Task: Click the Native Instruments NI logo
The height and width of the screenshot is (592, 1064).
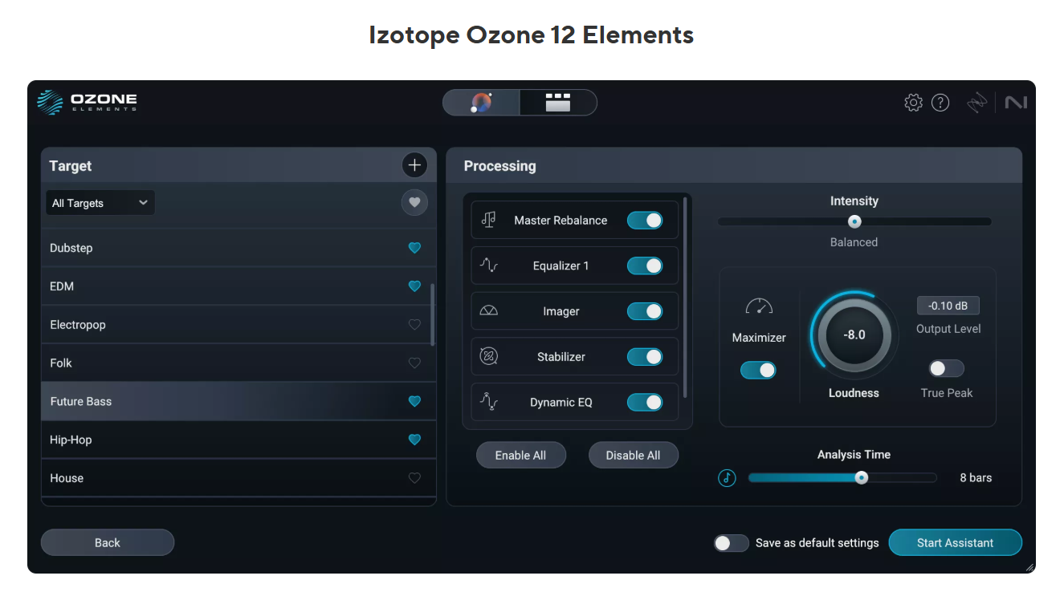Action: pos(1015,103)
